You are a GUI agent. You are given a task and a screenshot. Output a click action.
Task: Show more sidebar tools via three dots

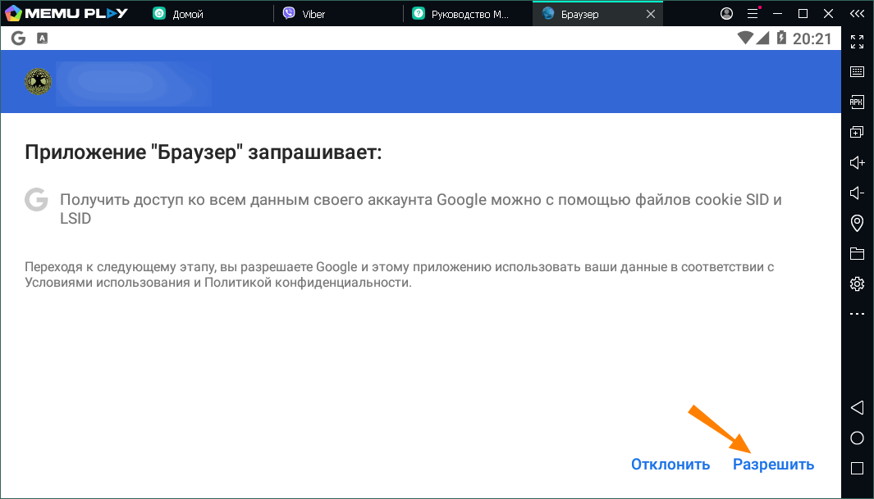857,314
